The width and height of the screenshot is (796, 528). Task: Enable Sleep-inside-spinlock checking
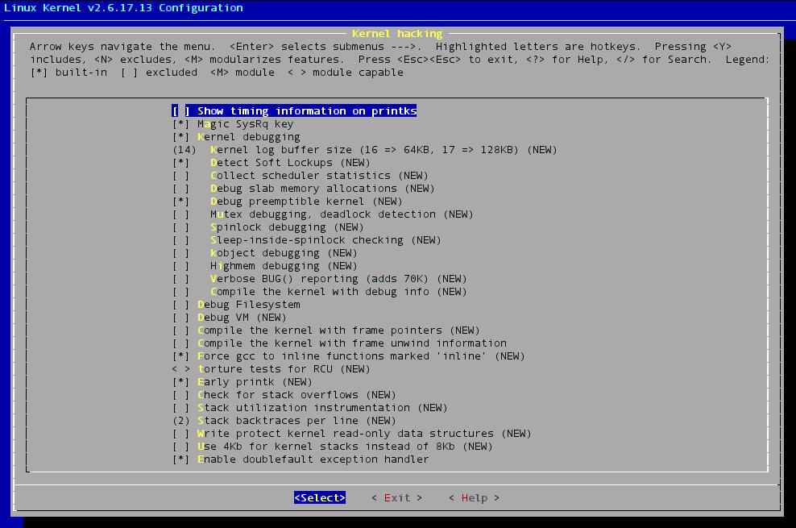306,240
